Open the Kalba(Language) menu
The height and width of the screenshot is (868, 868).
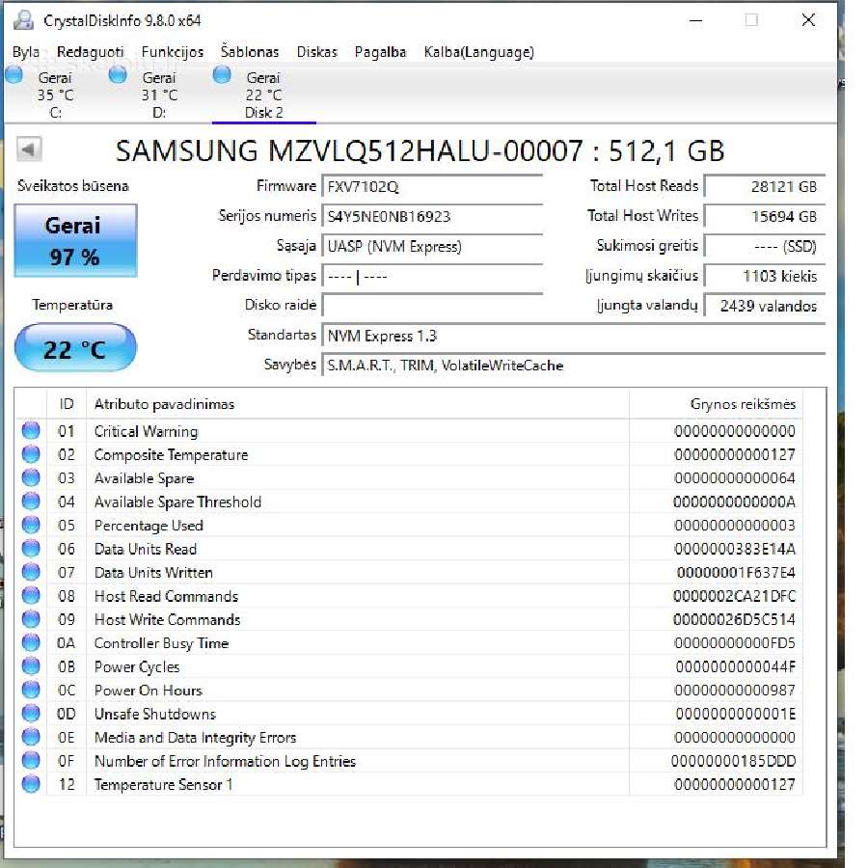[x=478, y=52]
